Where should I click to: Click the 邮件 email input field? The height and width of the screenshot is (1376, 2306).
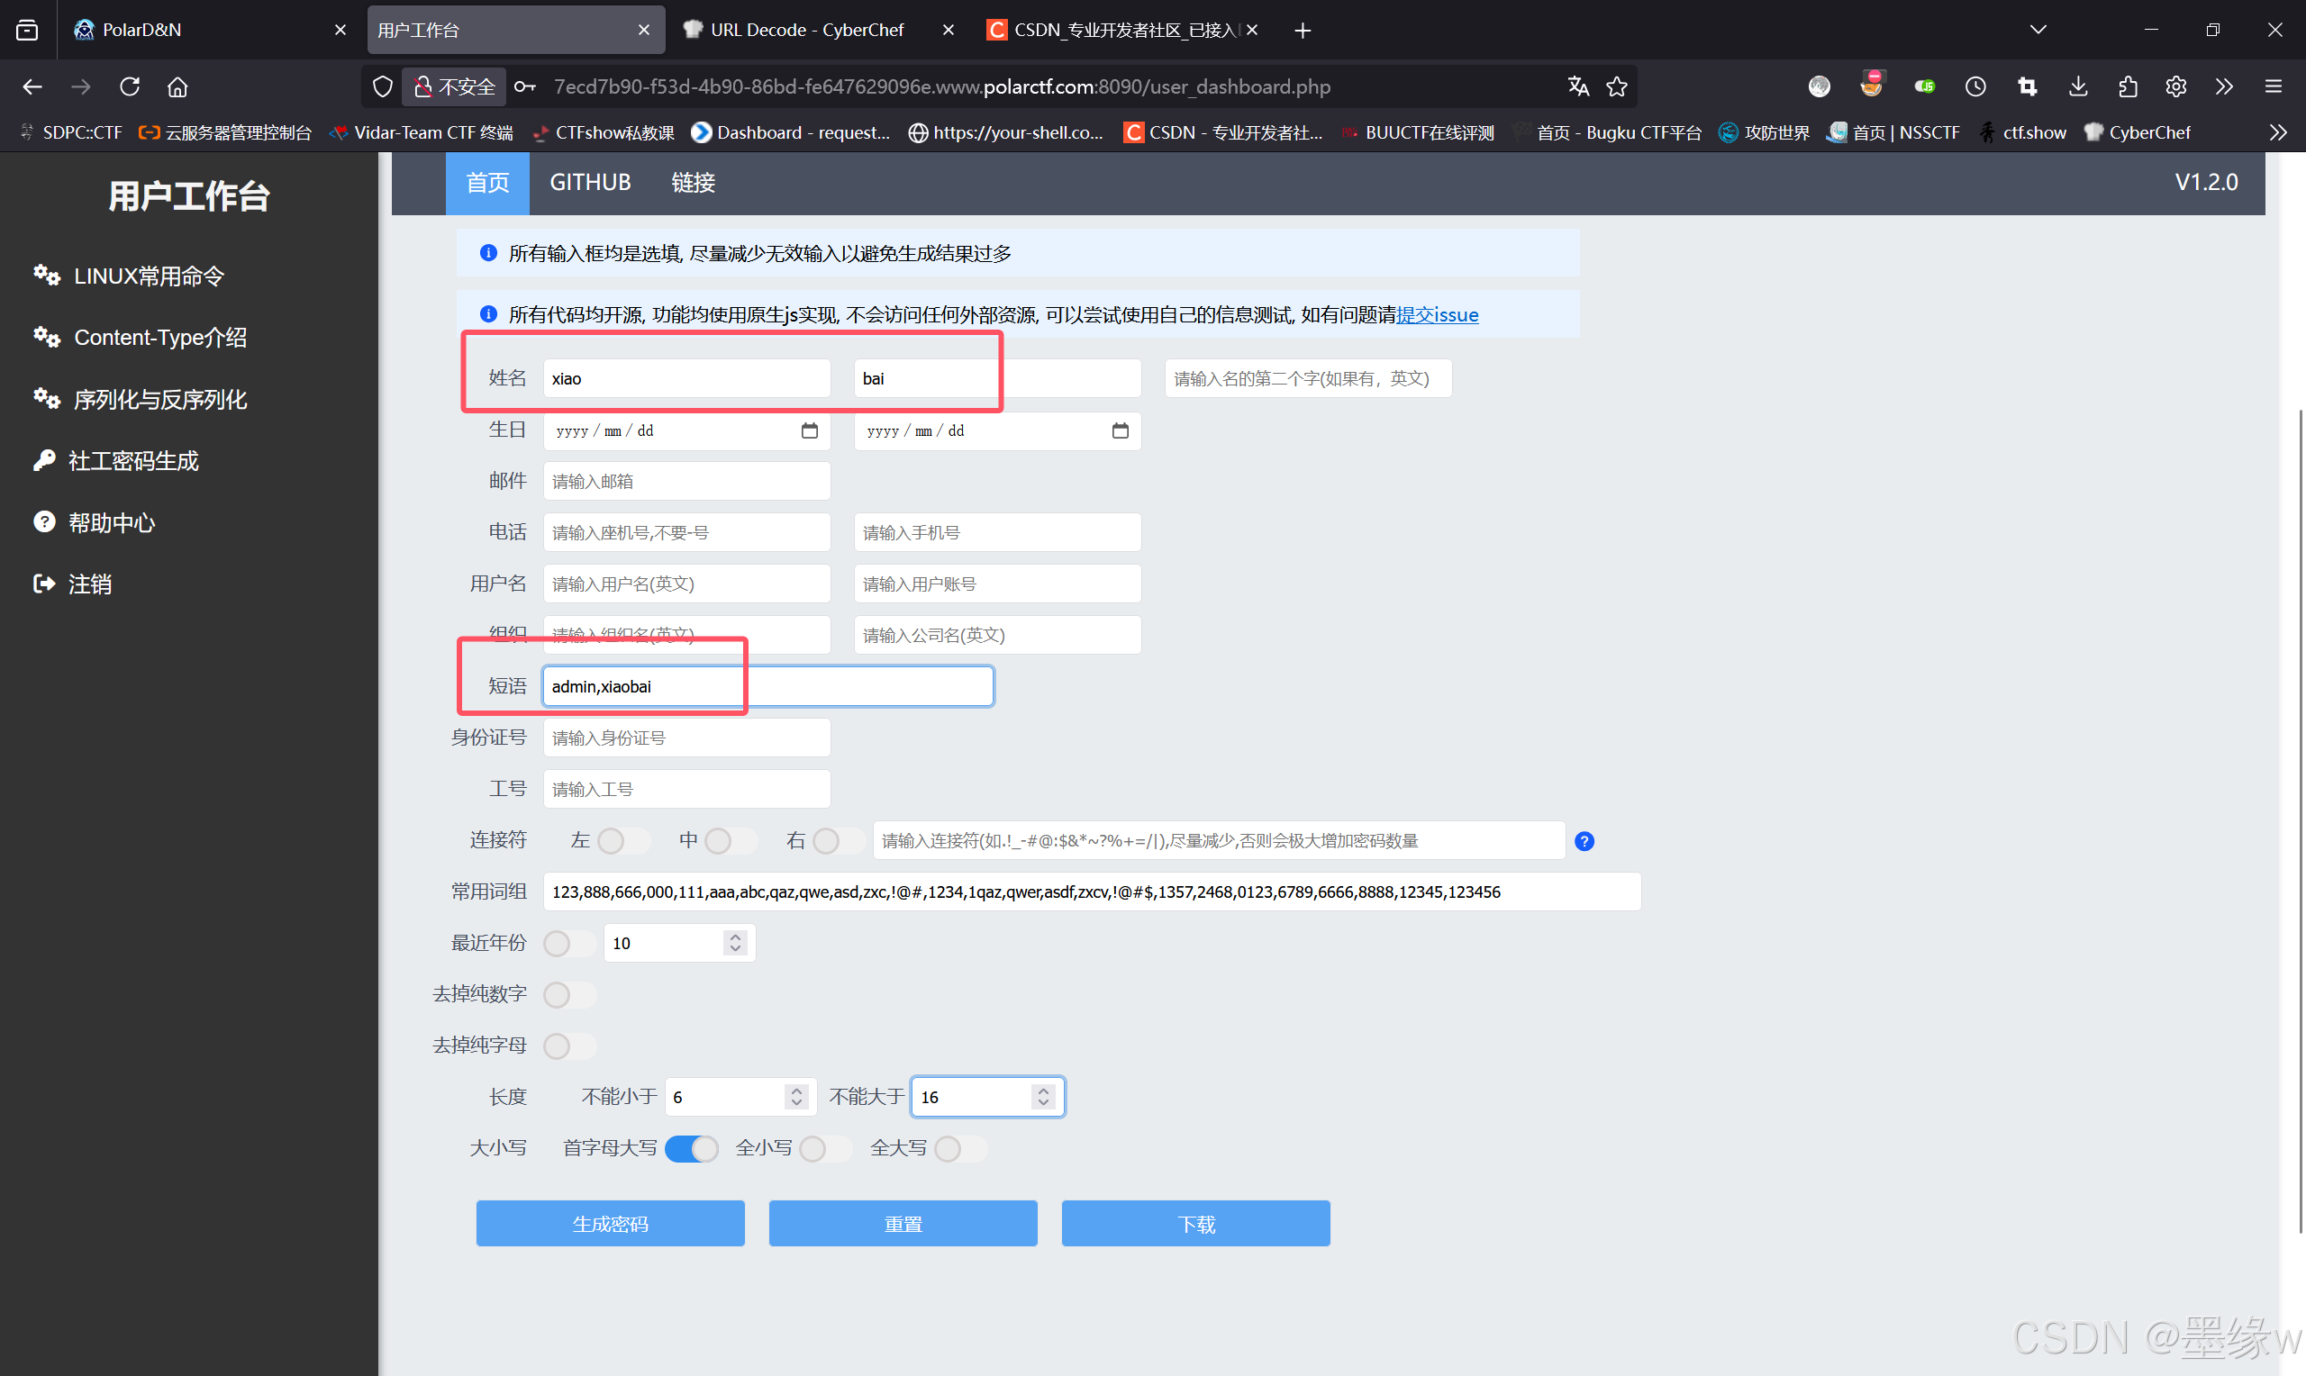[686, 481]
